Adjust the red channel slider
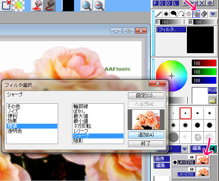 [204, 63]
